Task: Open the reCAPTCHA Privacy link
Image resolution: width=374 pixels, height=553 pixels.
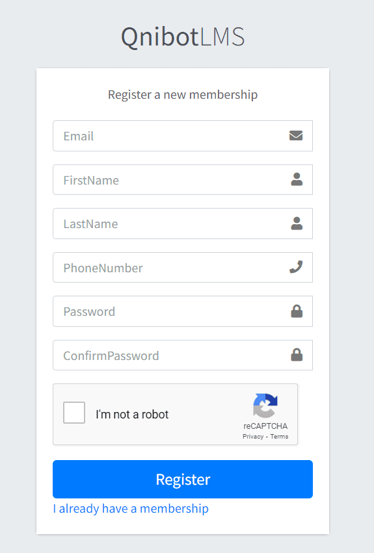Action: click(x=253, y=436)
